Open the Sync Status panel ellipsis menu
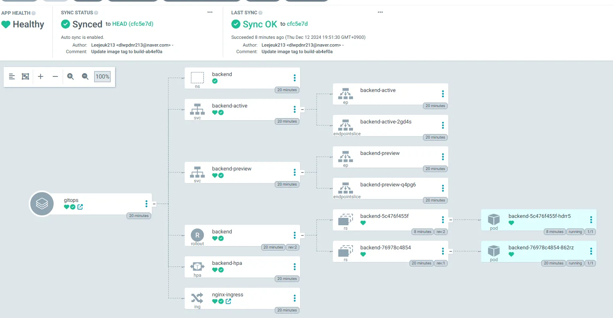Image resolution: width=613 pixels, height=318 pixels. [x=210, y=12]
